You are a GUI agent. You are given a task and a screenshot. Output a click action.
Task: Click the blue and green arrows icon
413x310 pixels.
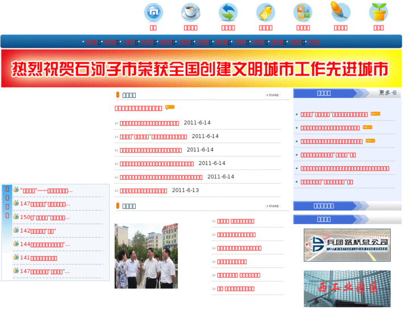coord(228,13)
